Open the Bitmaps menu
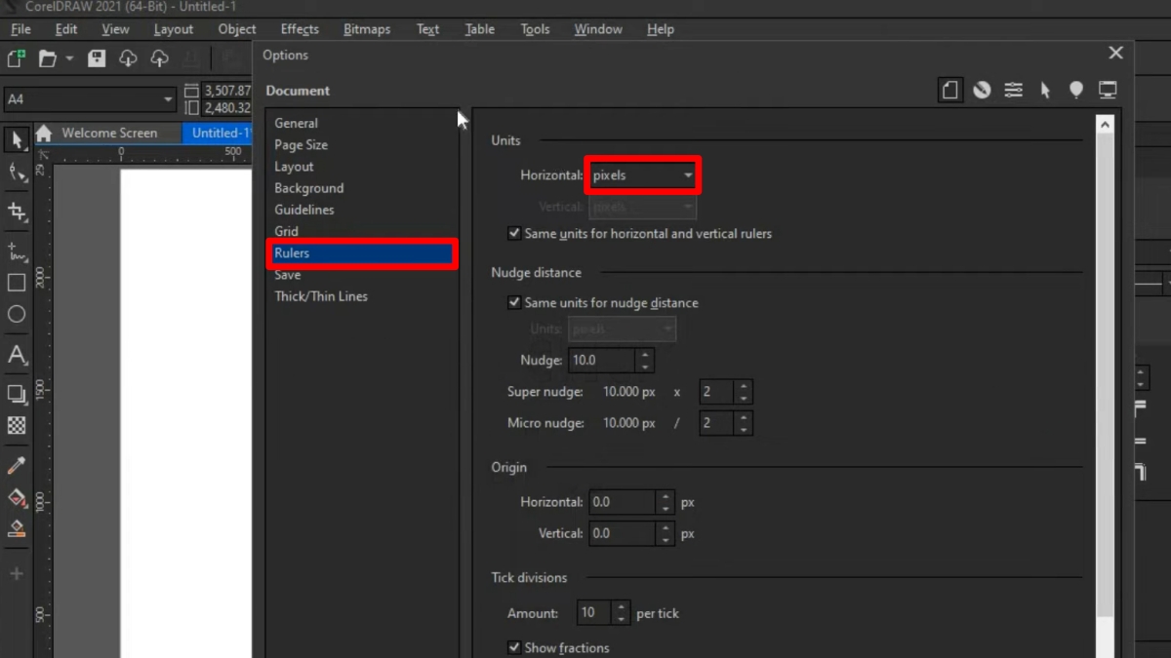This screenshot has width=1171, height=658. tap(367, 29)
